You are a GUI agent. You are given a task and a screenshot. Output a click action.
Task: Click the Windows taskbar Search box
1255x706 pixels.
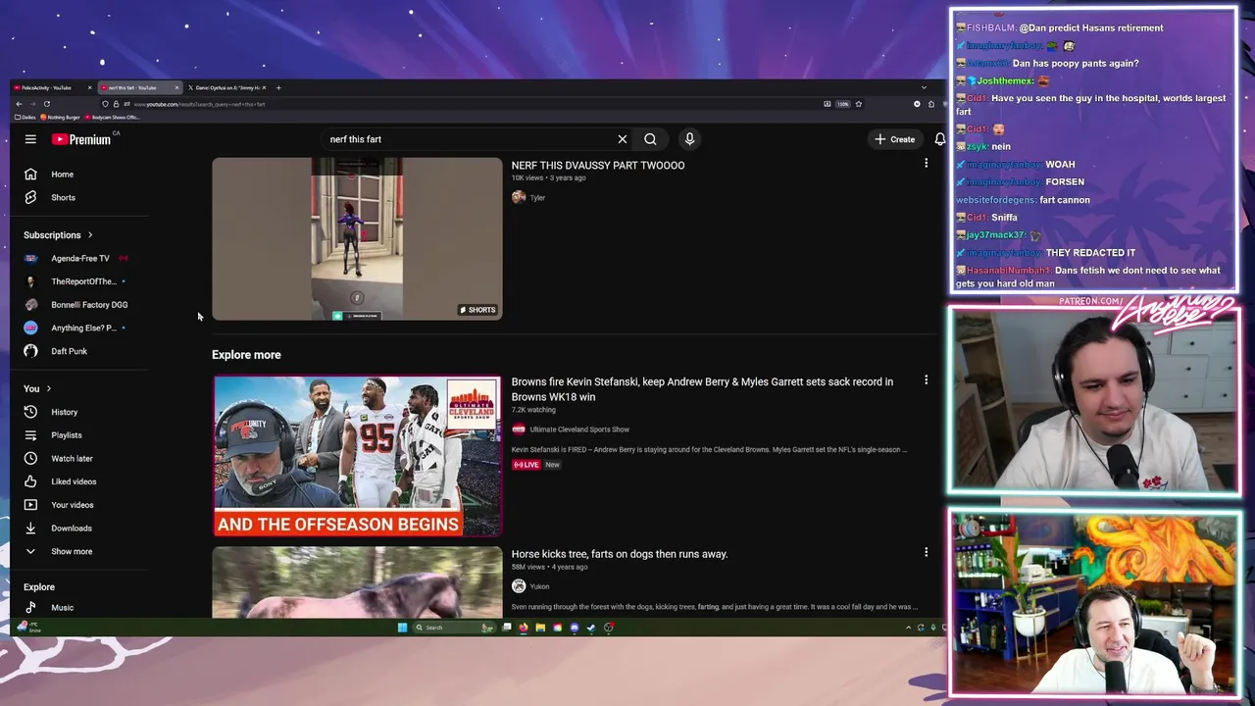(x=454, y=628)
